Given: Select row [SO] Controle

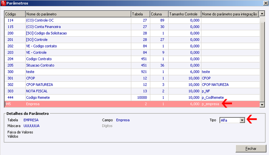Looking at the screenshot, I should [132, 40].
